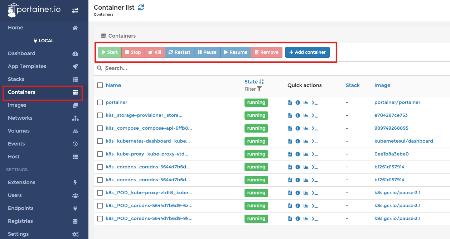Go to Volumes in the sidebar

coord(44,131)
